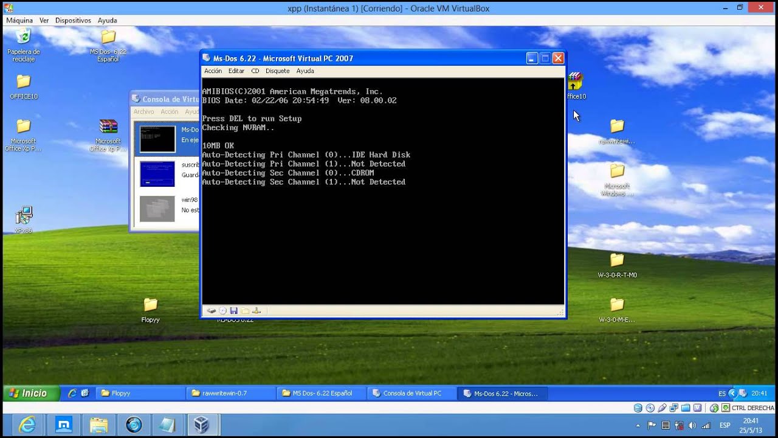Select Flopyy folder on desktop
The height and width of the screenshot is (438, 778).
pyautogui.click(x=150, y=310)
